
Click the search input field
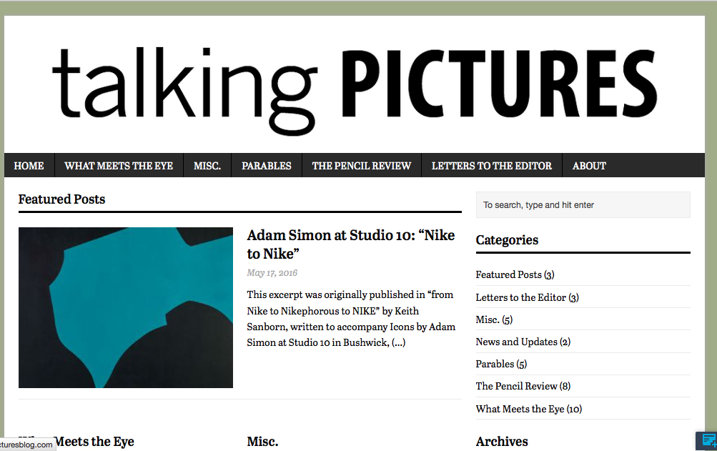(x=583, y=205)
